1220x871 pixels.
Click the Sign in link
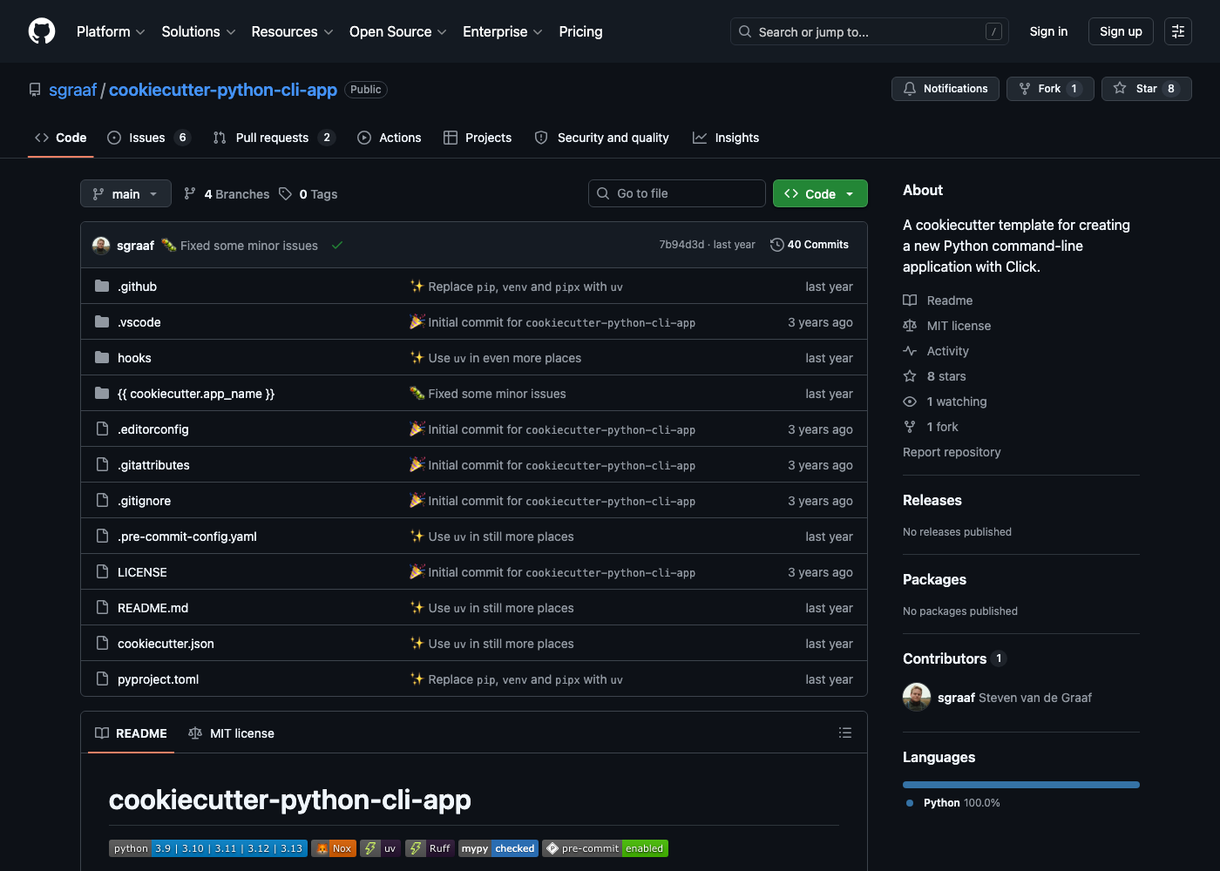1048,31
